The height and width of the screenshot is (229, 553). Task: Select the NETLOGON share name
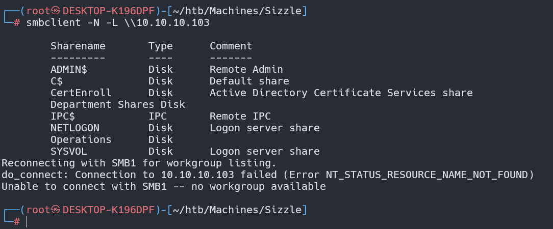tap(75, 128)
